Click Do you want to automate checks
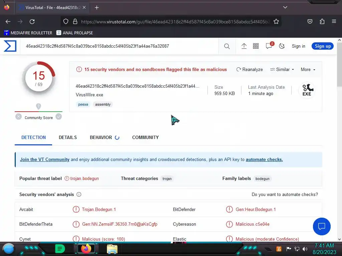342x256 pixels. pyautogui.click(x=285, y=194)
